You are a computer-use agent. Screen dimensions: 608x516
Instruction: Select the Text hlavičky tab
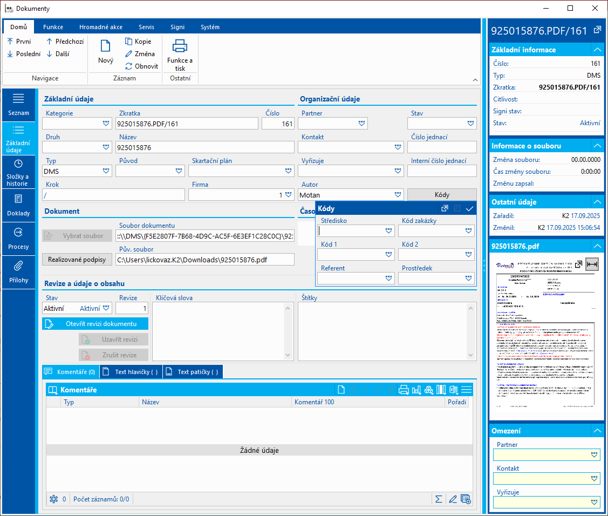pos(131,372)
